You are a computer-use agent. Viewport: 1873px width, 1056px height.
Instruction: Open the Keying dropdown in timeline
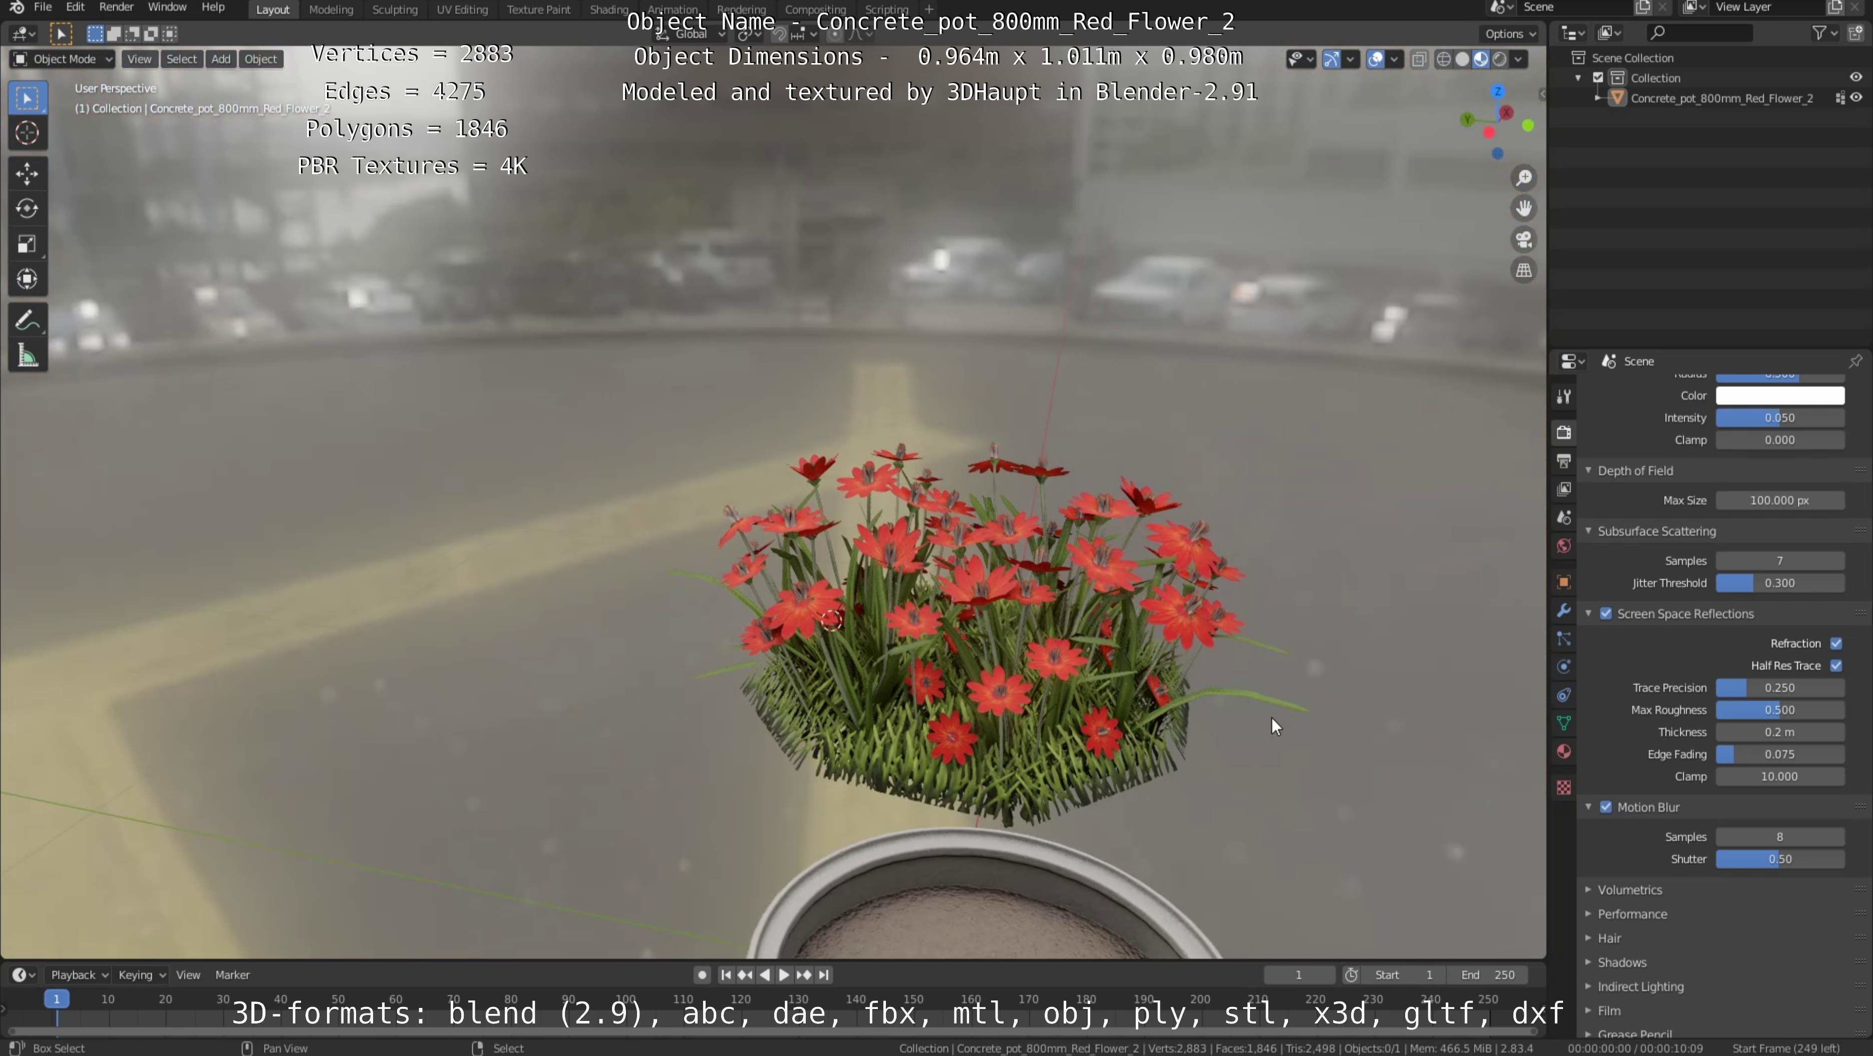point(142,974)
